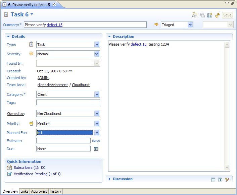Click the Type clipboard icon in Details

[x=31, y=44]
